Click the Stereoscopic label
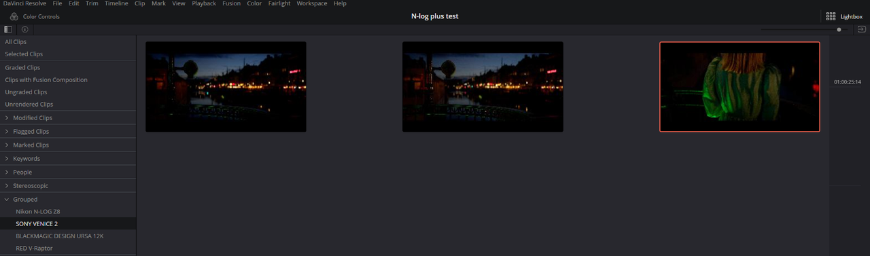Image resolution: width=870 pixels, height=256 pixels. (31, 186)
